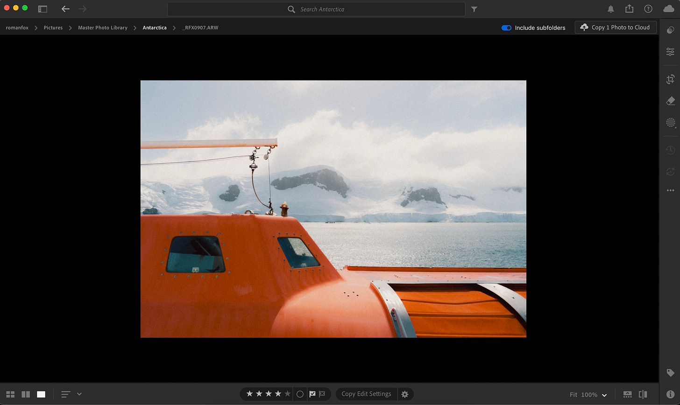The height and width of the screenshot is (405, 680).
Task: Open the three-dot more options menu
Action: (x=670, y=190)
